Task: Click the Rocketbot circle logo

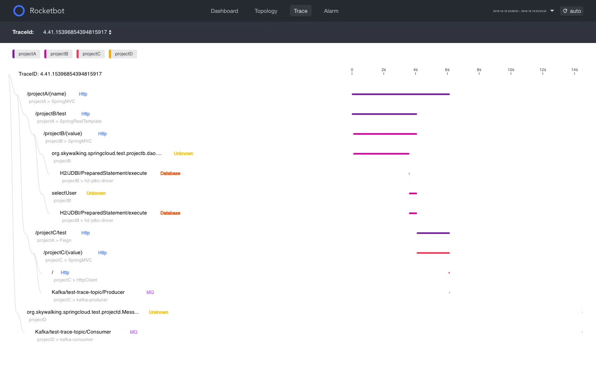Action: tap(19, 11)
